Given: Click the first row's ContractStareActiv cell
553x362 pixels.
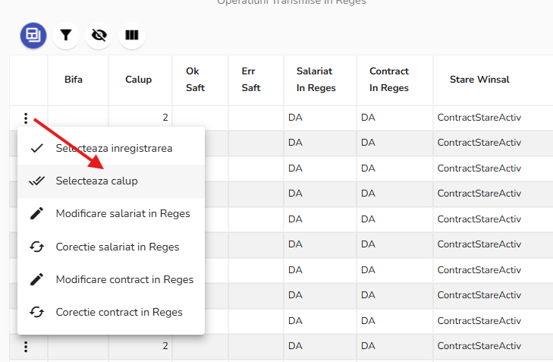Looking at the screenshot, I should click(479, 118).
